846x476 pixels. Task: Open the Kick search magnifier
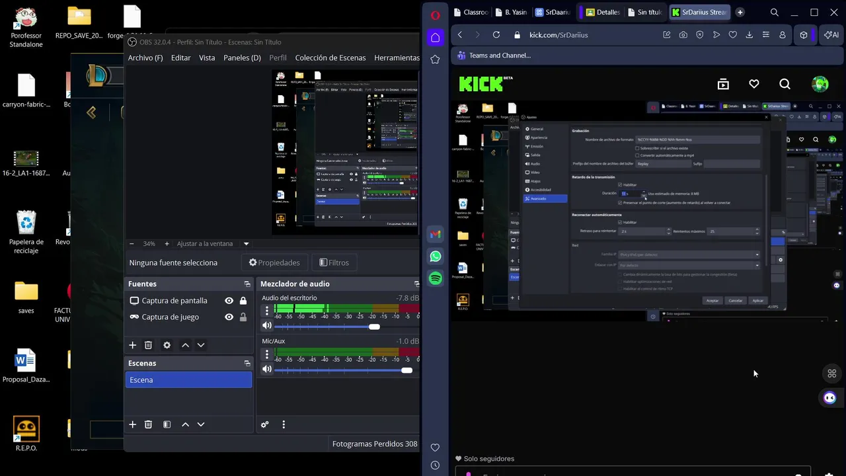(785, 84)
